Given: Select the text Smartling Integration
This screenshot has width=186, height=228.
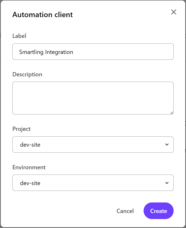Looking at the screenshot, I should point(46,52).
